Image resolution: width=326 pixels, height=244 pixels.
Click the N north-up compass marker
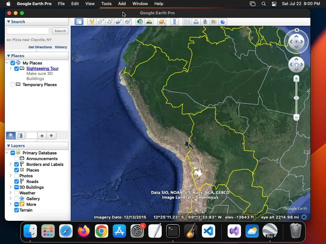point(297,30)
